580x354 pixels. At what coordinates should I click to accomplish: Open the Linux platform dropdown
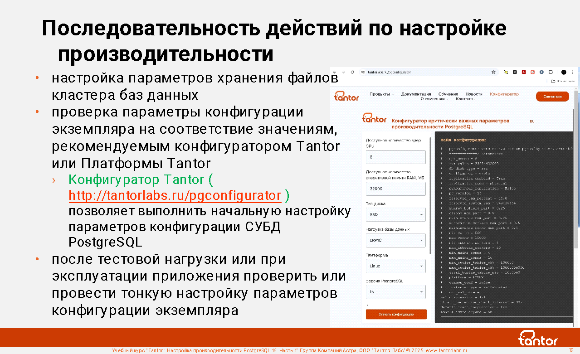tap(395, 266)
